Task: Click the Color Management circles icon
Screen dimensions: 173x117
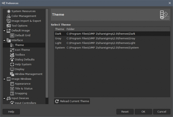Action: (9, 16)
